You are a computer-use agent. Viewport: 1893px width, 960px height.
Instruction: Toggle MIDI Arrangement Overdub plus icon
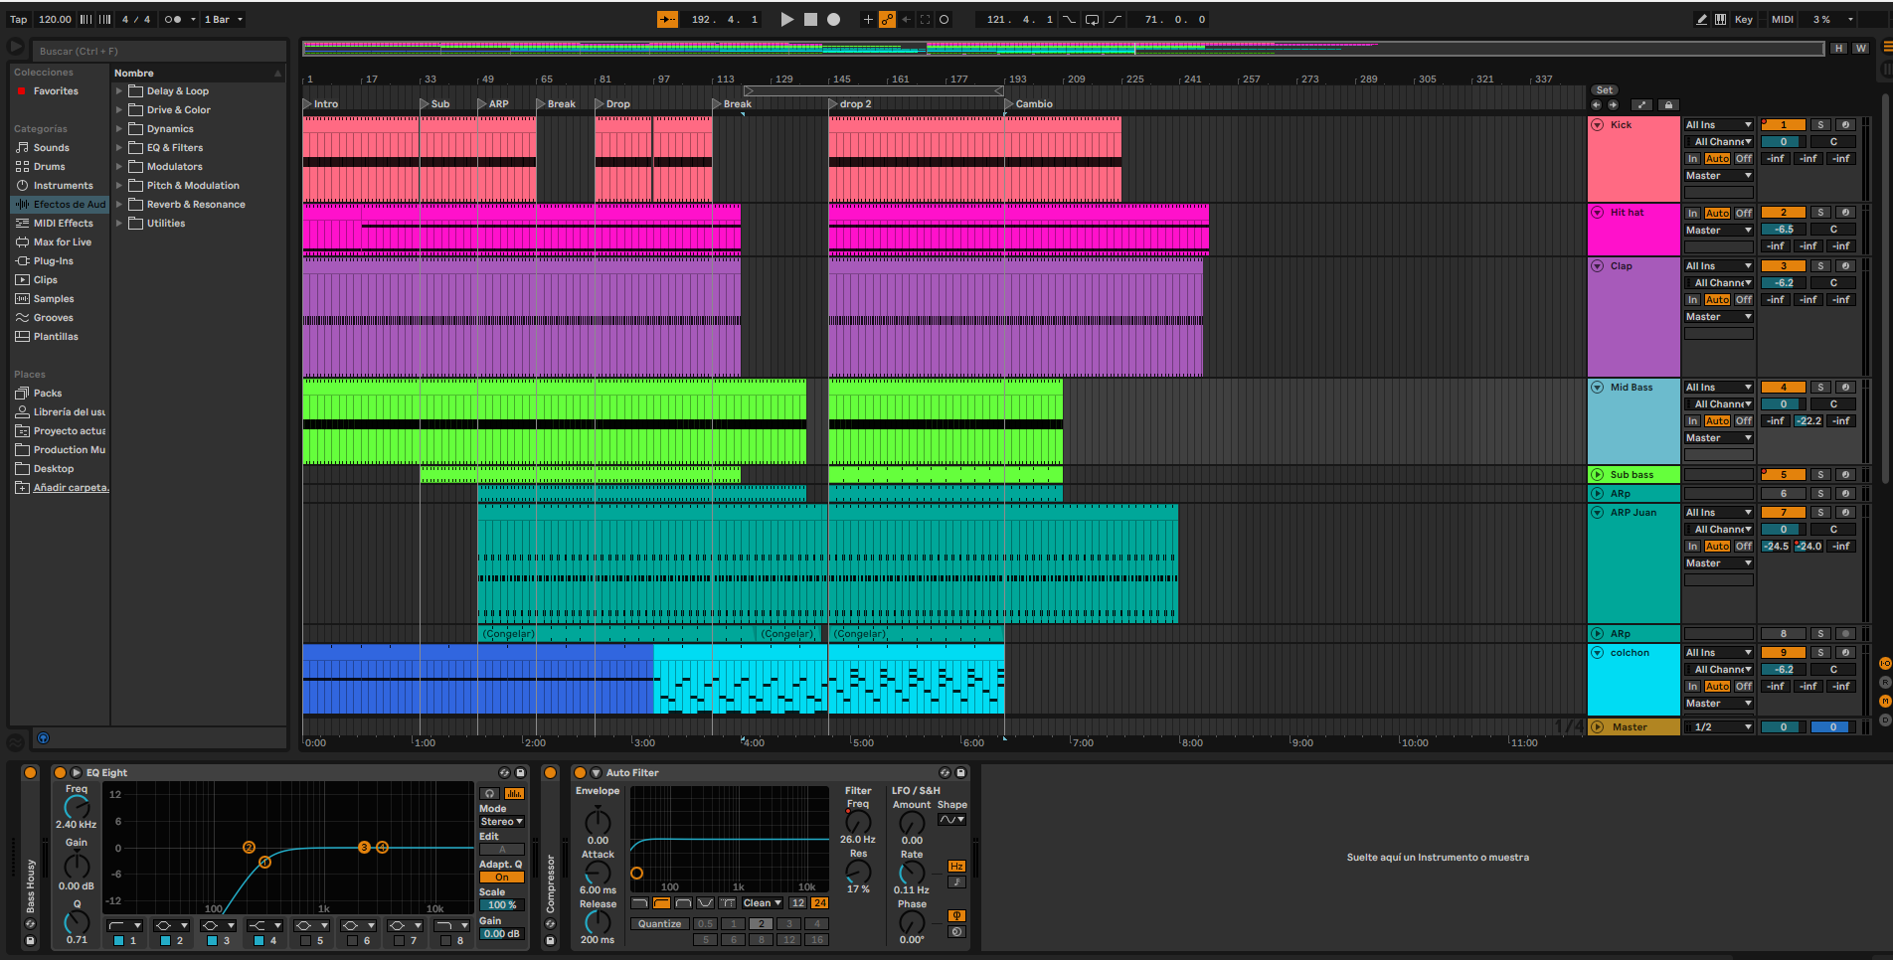pyautogui.click(x=868, y=19)
